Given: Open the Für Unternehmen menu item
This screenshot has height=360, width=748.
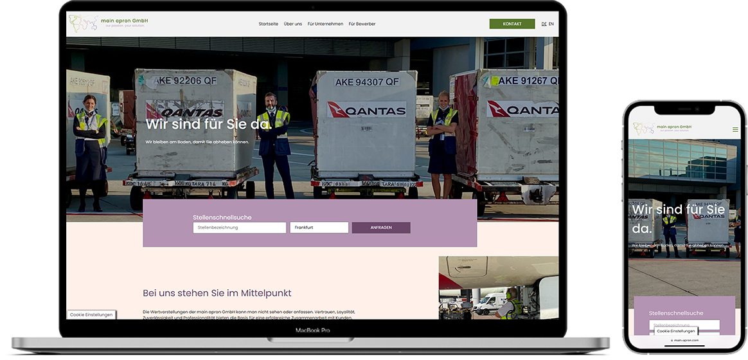Looking at the screenshot, I should coord(325,24).
